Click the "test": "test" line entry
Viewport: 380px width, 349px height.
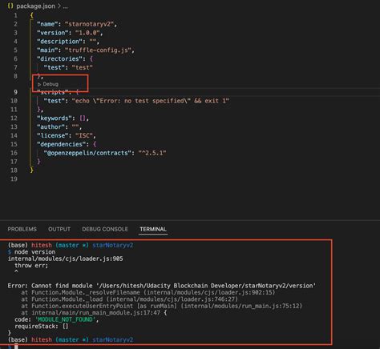click(68, 67)
